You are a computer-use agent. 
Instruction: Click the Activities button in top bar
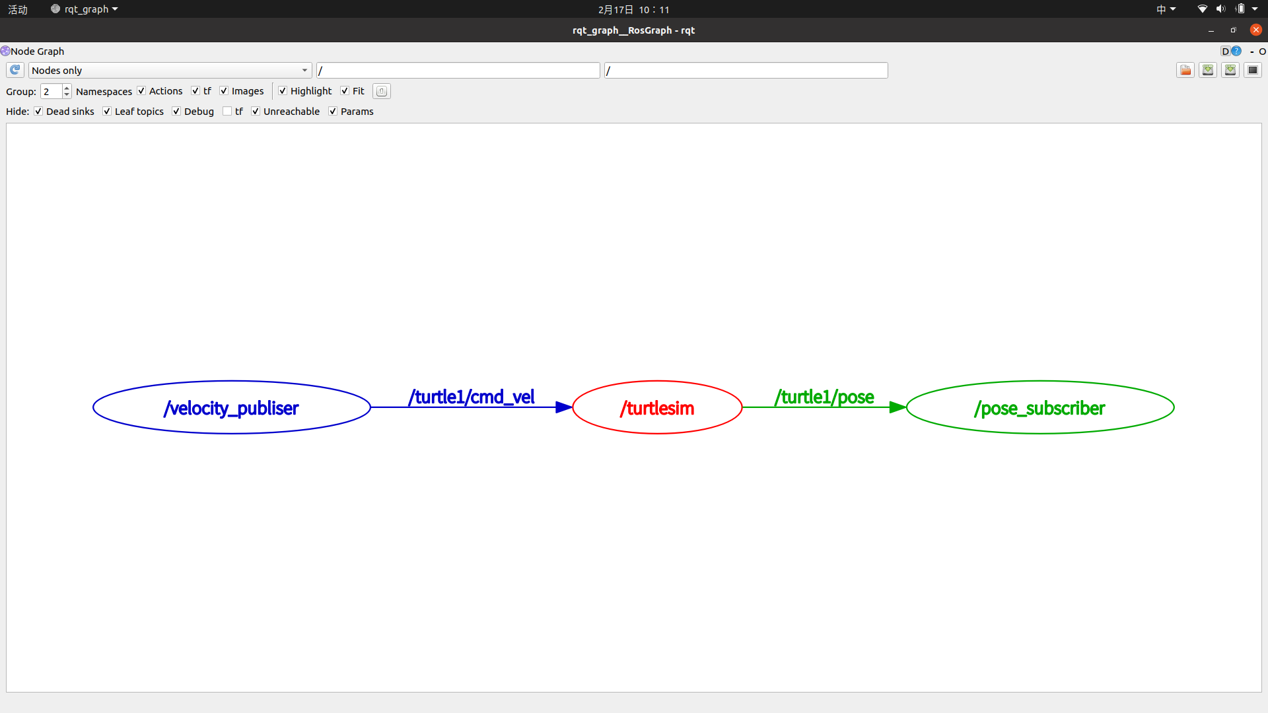tap(18, 9)
